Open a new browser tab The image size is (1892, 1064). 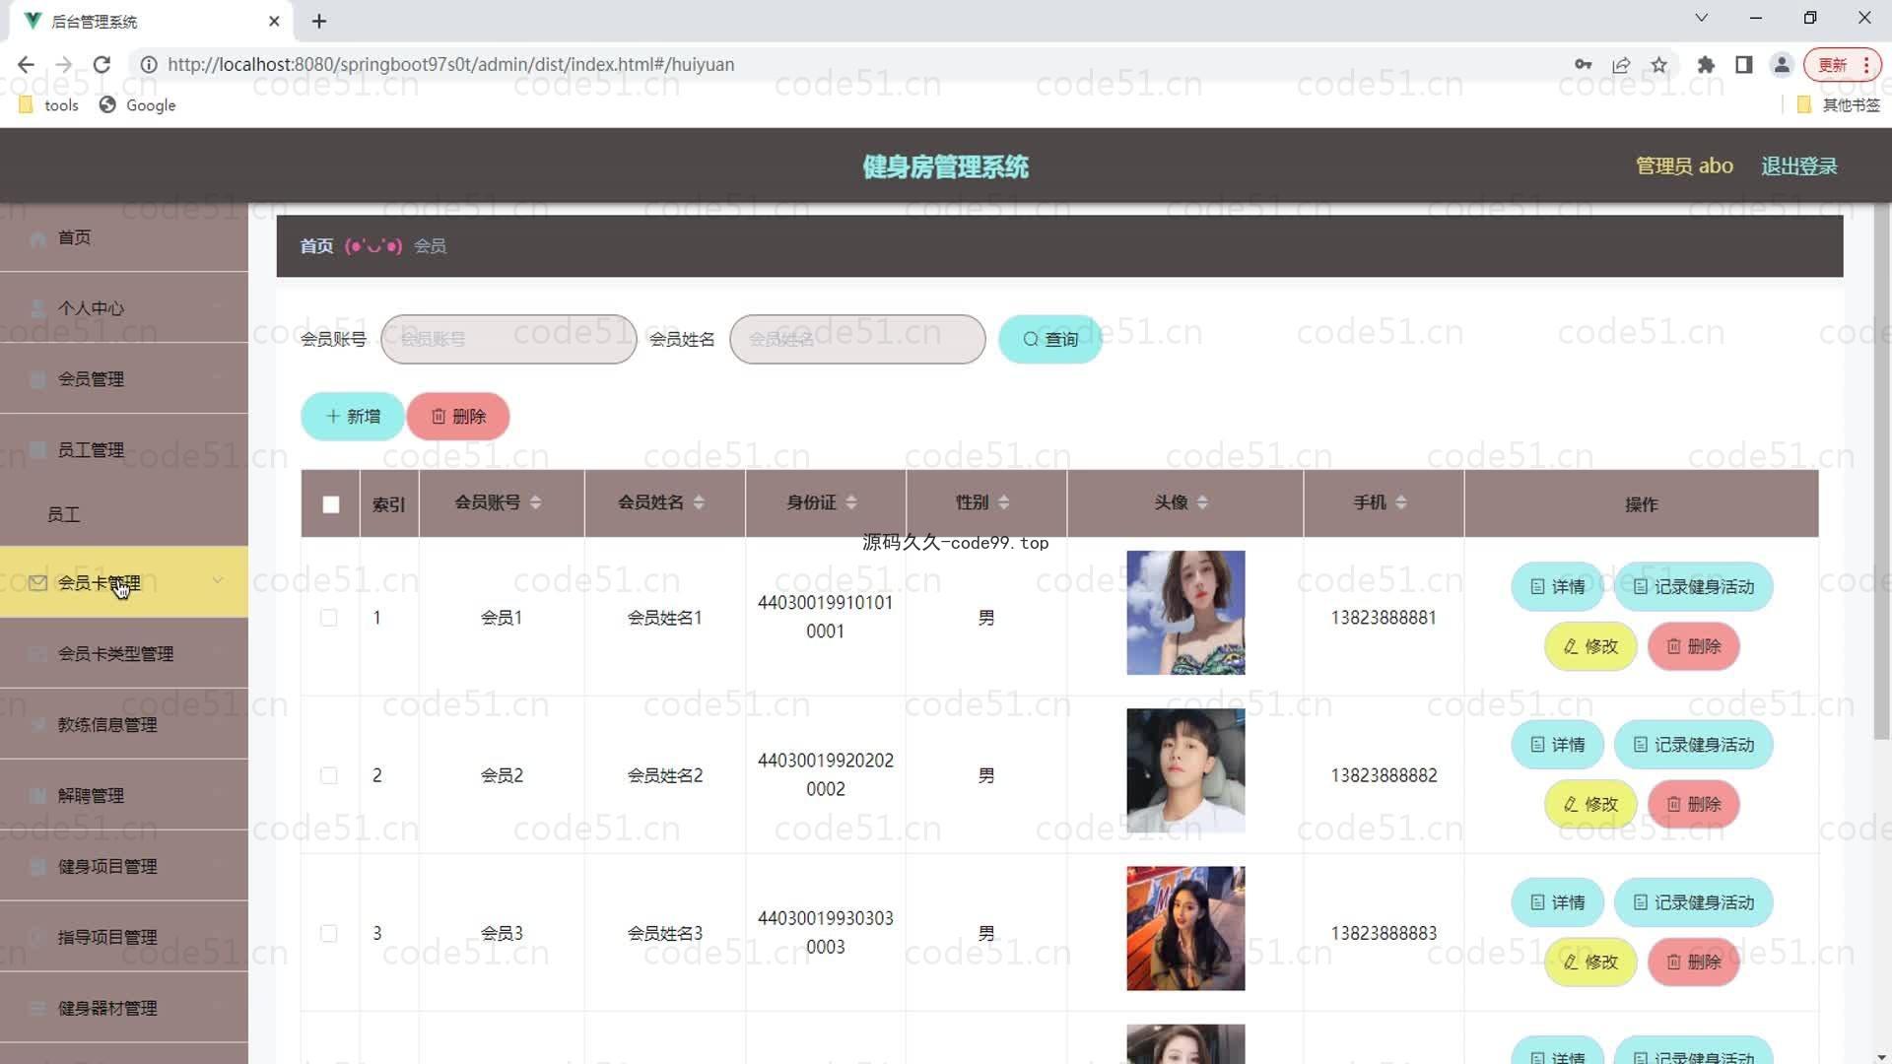tap(319, 21)
